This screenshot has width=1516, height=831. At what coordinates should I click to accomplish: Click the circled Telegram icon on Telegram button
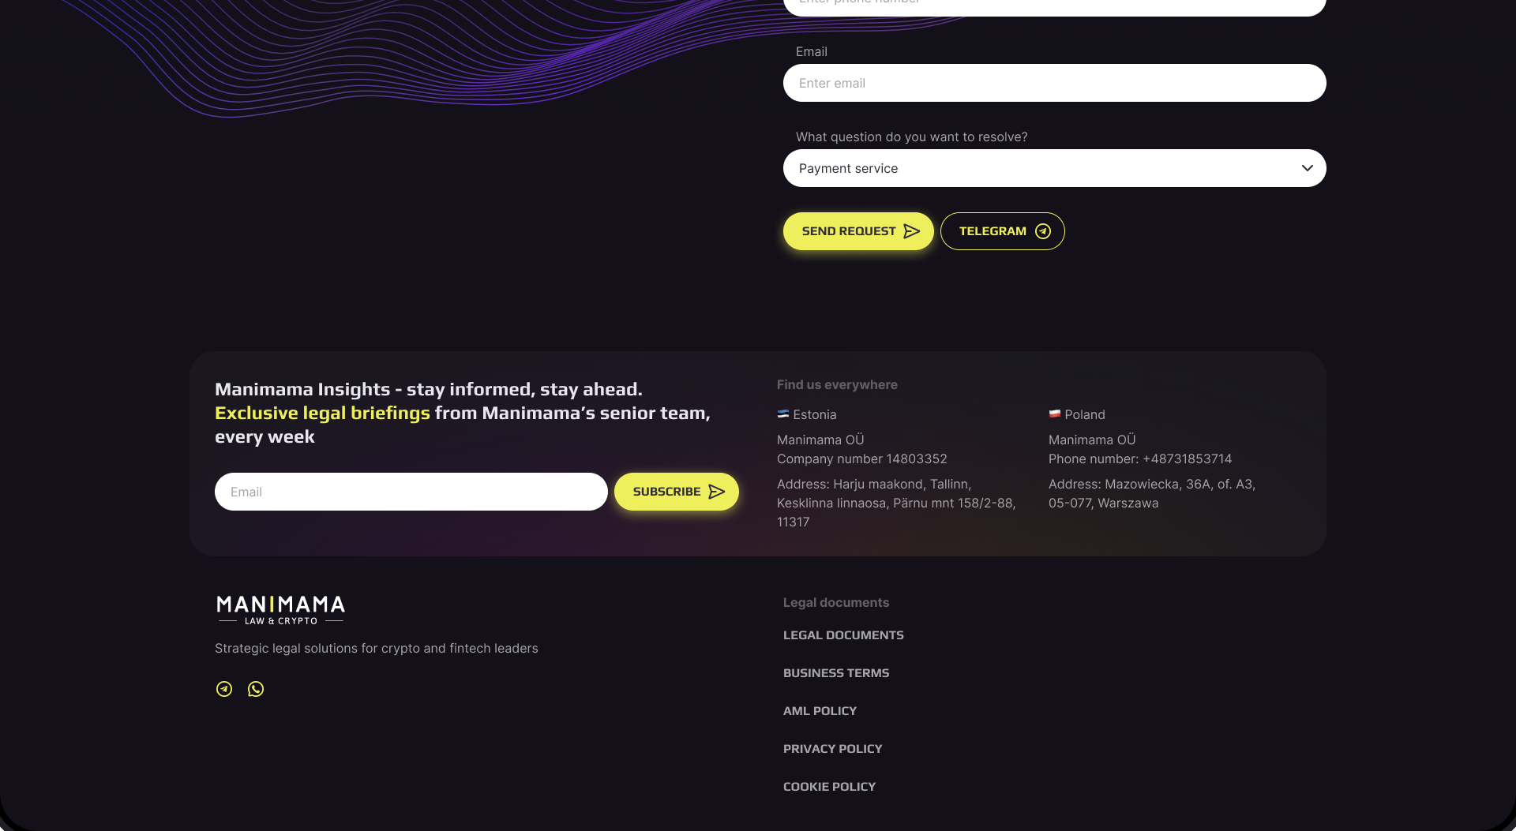point(1043,231)
